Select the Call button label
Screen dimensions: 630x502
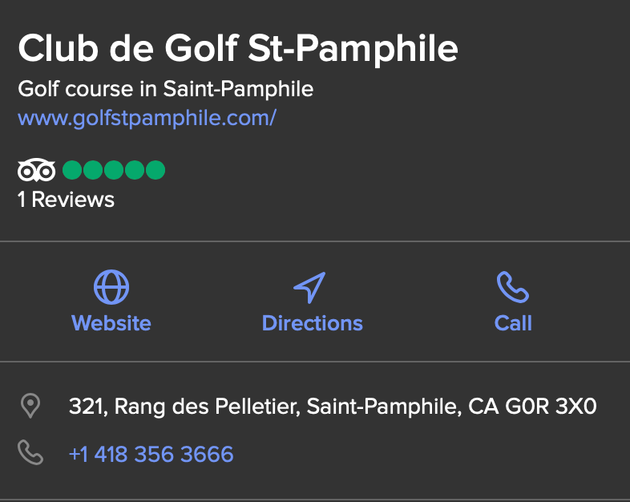(x=513, y=323)
